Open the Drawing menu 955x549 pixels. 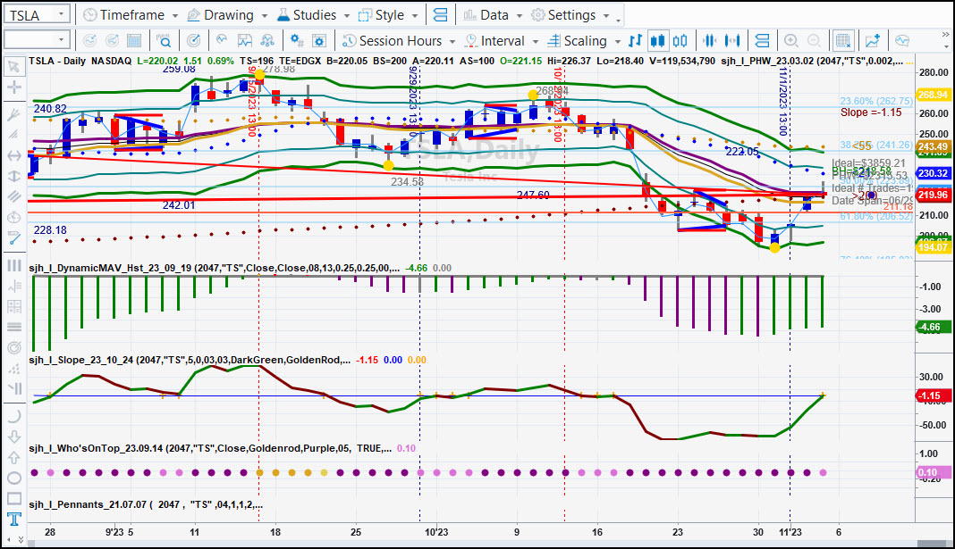221,15
